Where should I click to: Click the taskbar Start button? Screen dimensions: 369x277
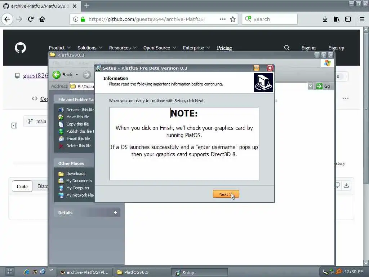[x=9, y=272]
